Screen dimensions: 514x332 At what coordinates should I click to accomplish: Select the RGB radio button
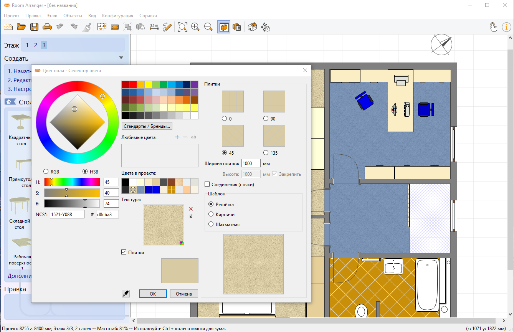click(46, 172)
